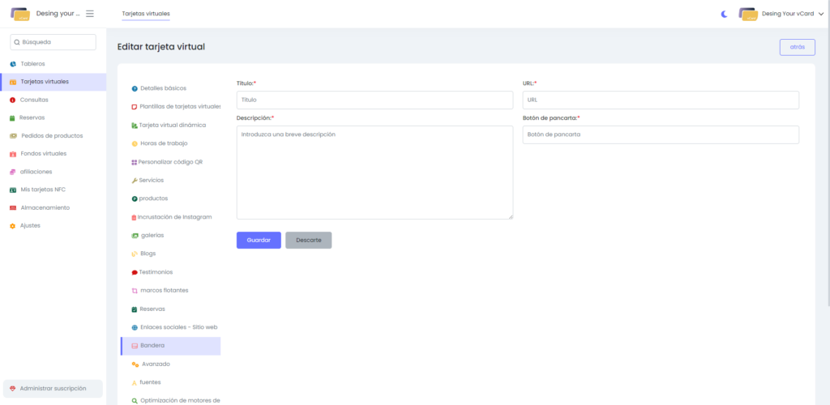The height and width of the screenshot is (405, 830).
Task: Open Consultas in the sidebar
Action: click(34, 100)
